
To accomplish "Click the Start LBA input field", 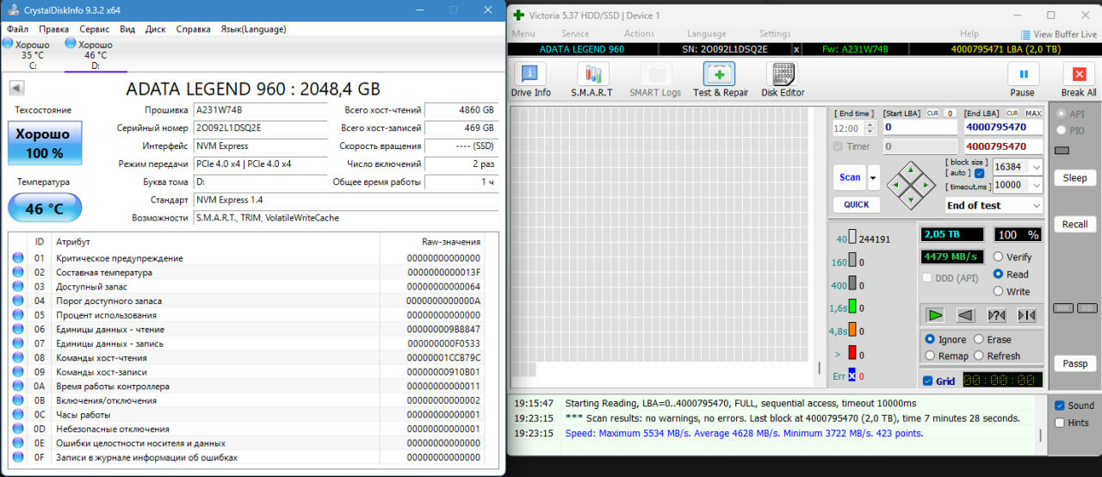I will point(919,127).
